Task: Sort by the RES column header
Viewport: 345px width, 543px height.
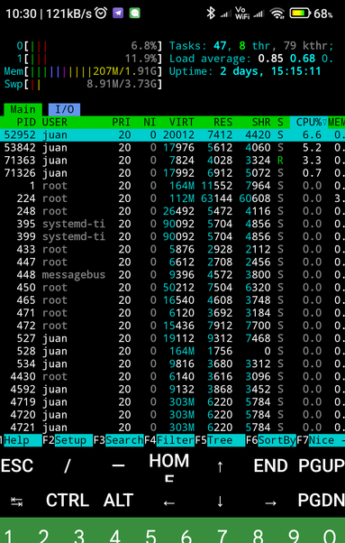Action: pos(222,123)
